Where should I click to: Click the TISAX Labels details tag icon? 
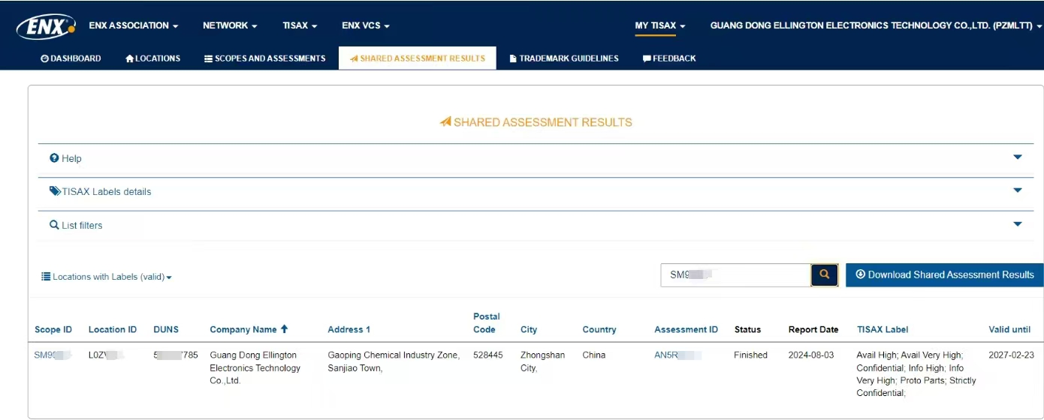55,191
